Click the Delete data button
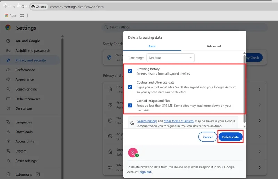Viewport: 278px width, 179px height. (x=230, y=137)
